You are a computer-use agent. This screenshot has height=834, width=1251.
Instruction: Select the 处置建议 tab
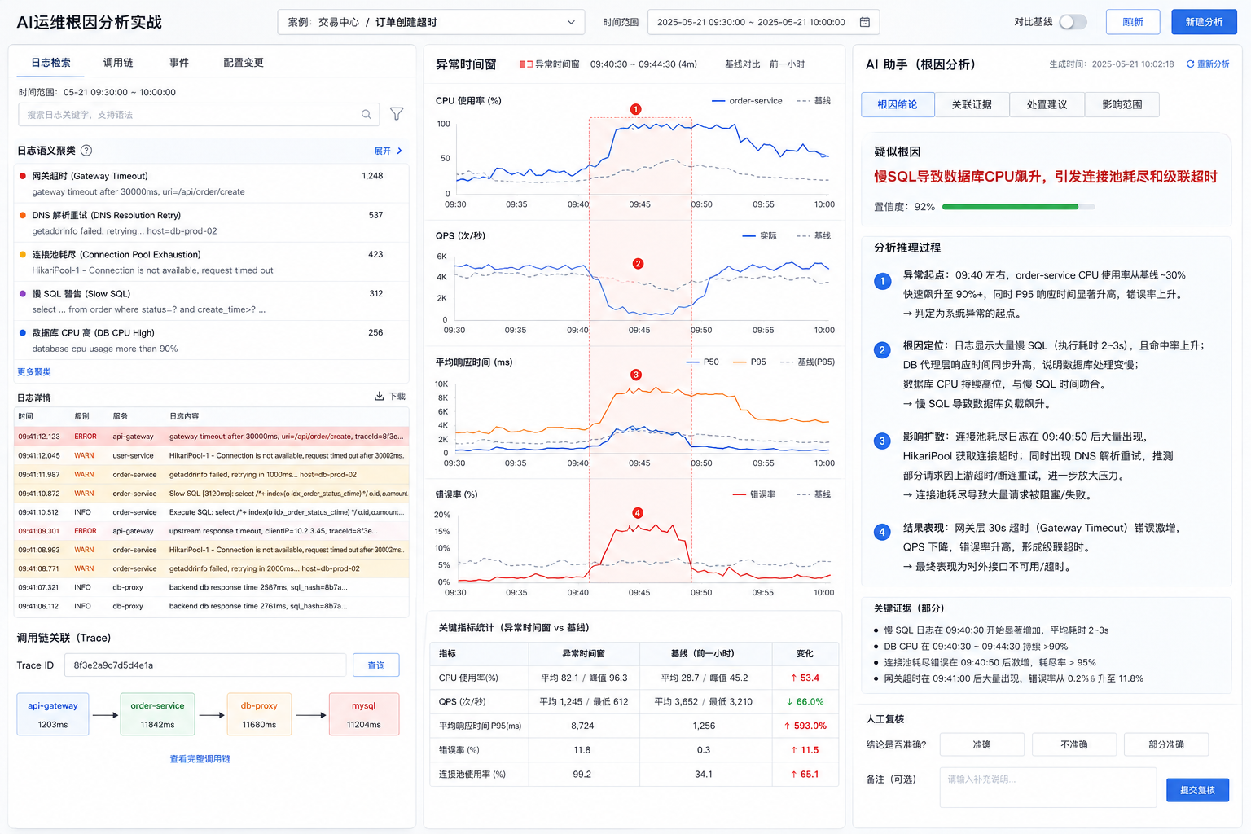(x=1047, y=104)
